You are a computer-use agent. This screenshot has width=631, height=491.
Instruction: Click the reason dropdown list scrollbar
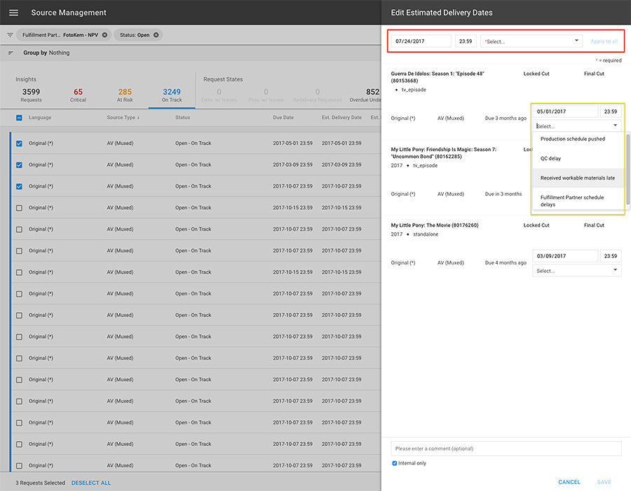tap(627, 169)
